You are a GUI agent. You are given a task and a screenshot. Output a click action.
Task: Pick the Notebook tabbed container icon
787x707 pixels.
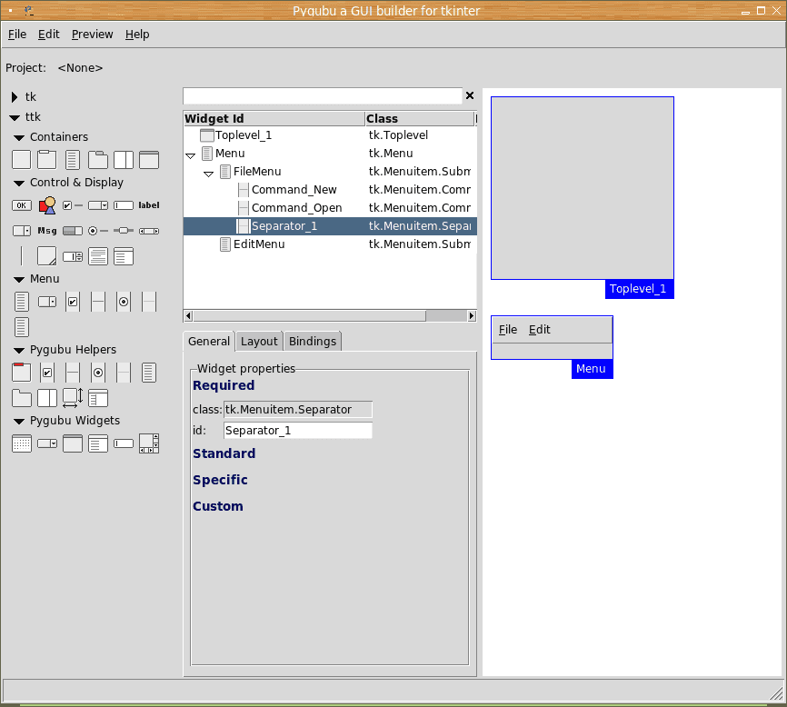98,160
